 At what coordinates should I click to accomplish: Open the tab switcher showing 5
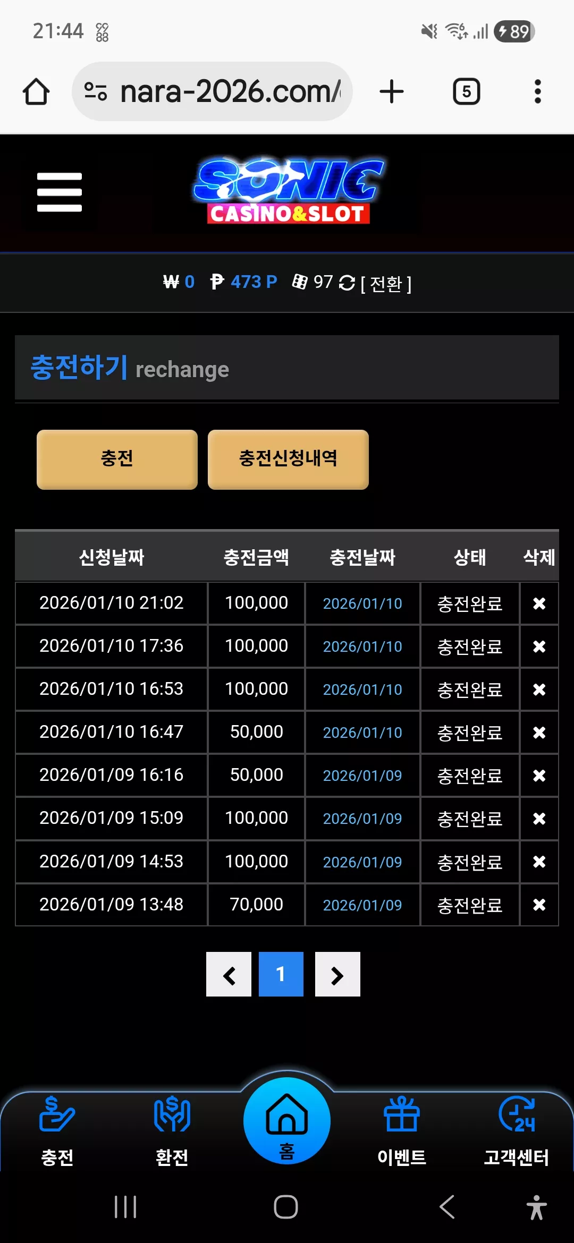pos(467,91)
